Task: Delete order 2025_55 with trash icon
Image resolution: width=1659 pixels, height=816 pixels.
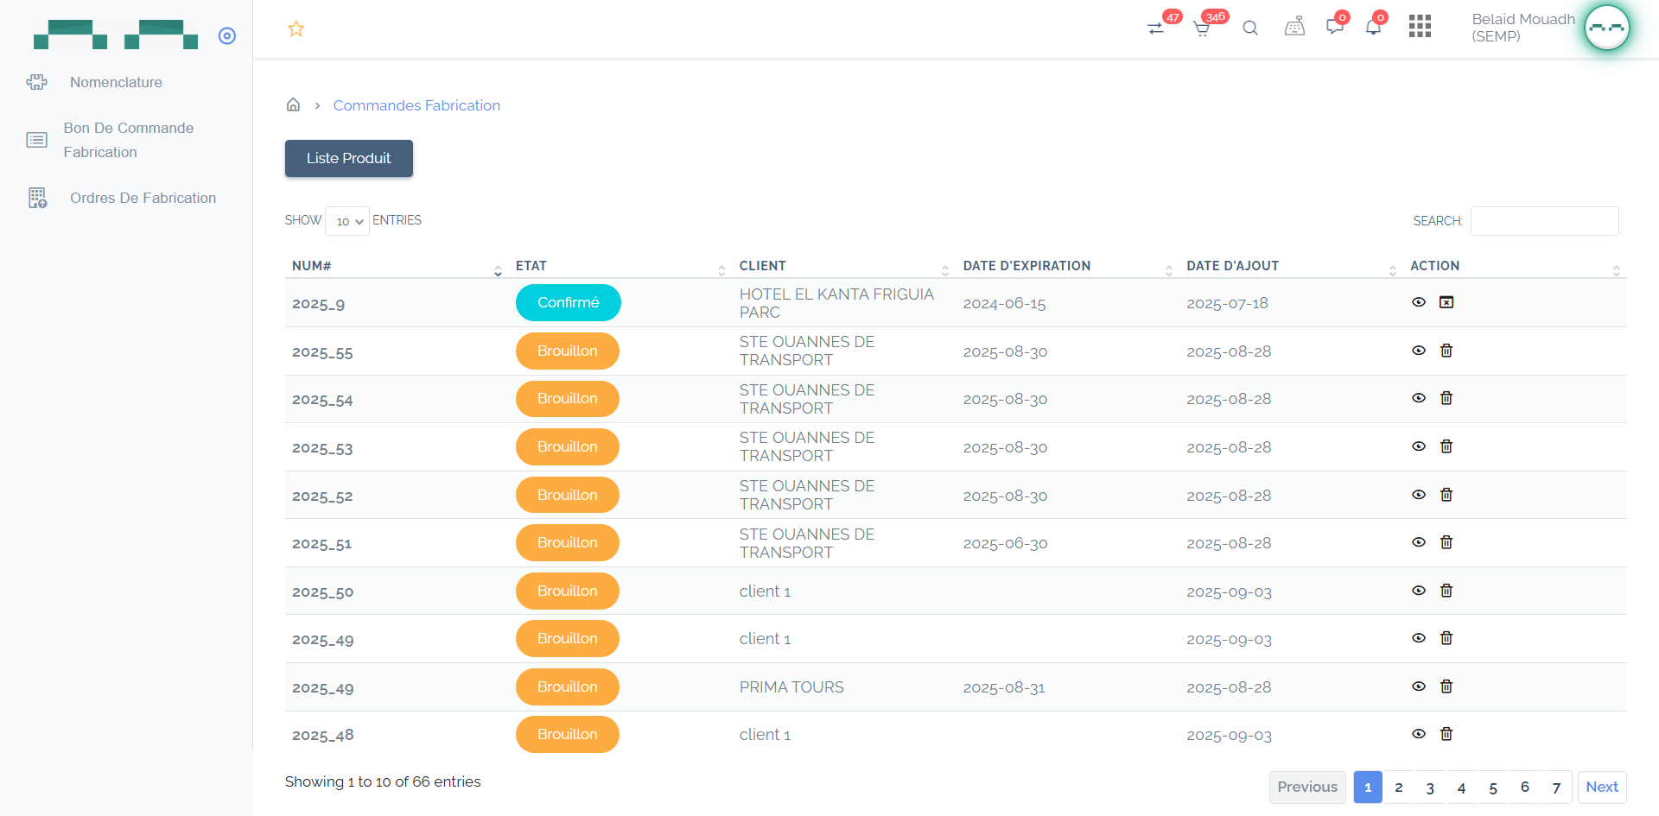Action: tap(1446, 351)
